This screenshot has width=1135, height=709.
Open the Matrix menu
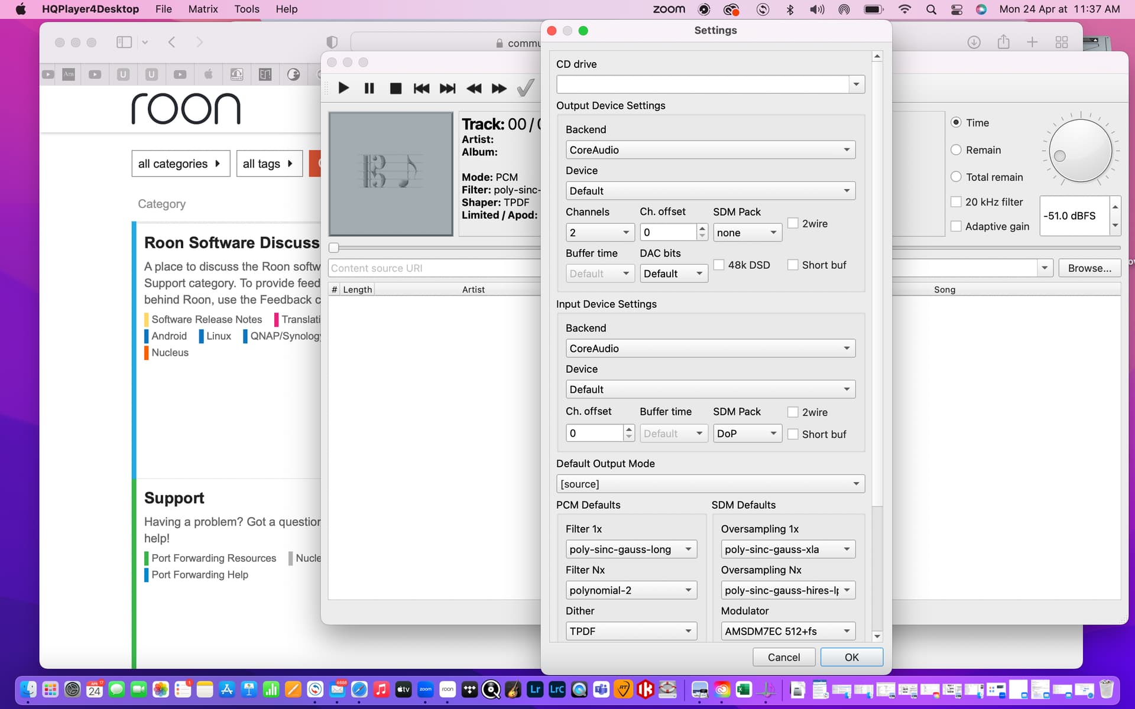point(203,9)
